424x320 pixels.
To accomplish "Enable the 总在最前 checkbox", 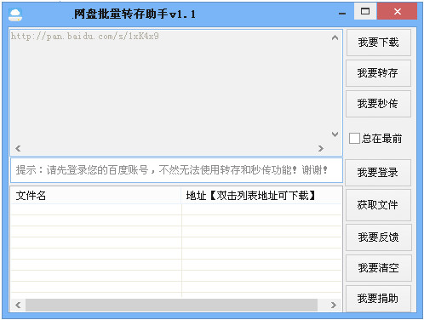I will (x=354, y=139).
